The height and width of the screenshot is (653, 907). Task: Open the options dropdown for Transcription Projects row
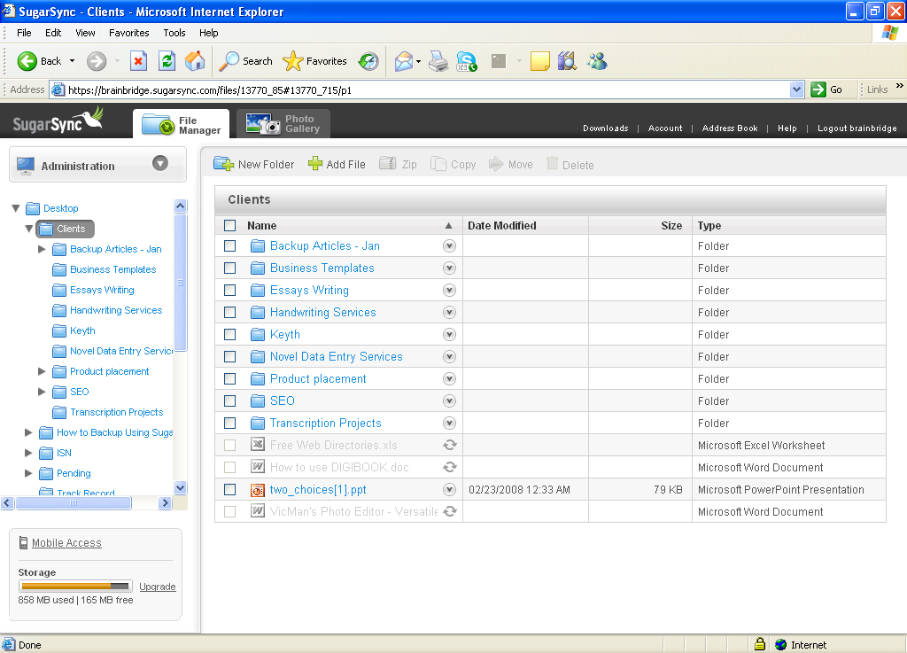tap(449, 423)
